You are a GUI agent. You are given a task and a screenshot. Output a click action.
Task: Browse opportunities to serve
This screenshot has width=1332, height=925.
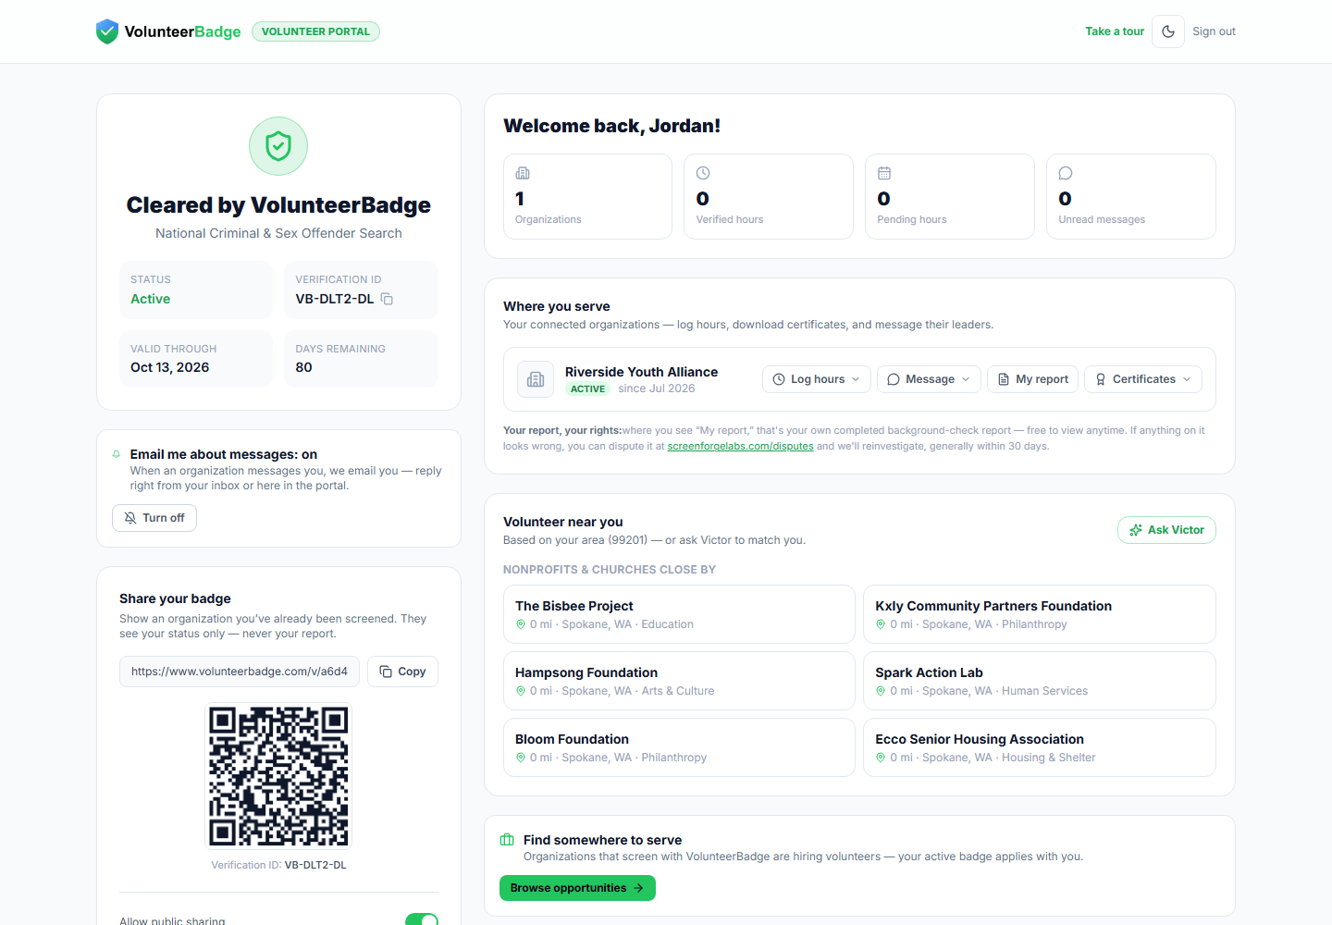tap(577, 888)
